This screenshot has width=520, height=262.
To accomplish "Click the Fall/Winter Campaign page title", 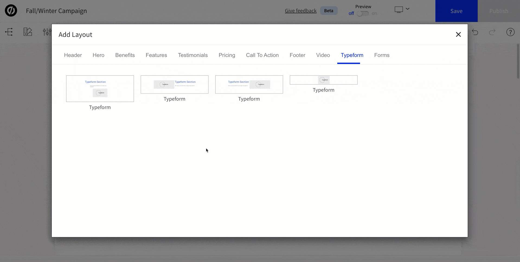I will tap(56, 11).
